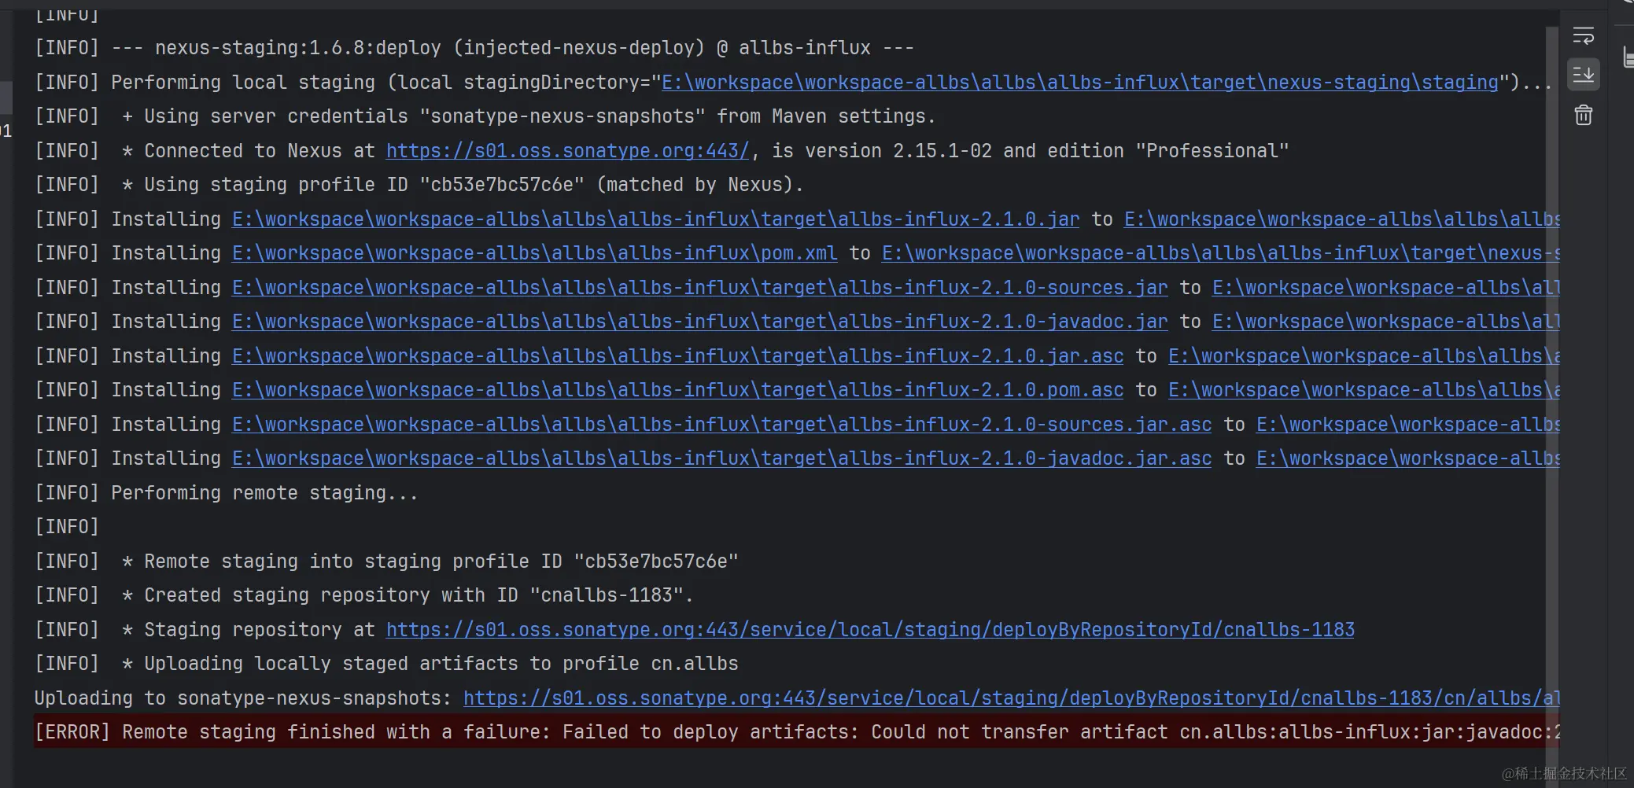
Task: Open the allbs-influx-2.1.0.jar.asc source link
Action: [x=677, y=356]
